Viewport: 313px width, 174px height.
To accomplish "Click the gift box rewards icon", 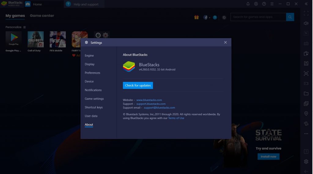I will (x=197, y=17).
